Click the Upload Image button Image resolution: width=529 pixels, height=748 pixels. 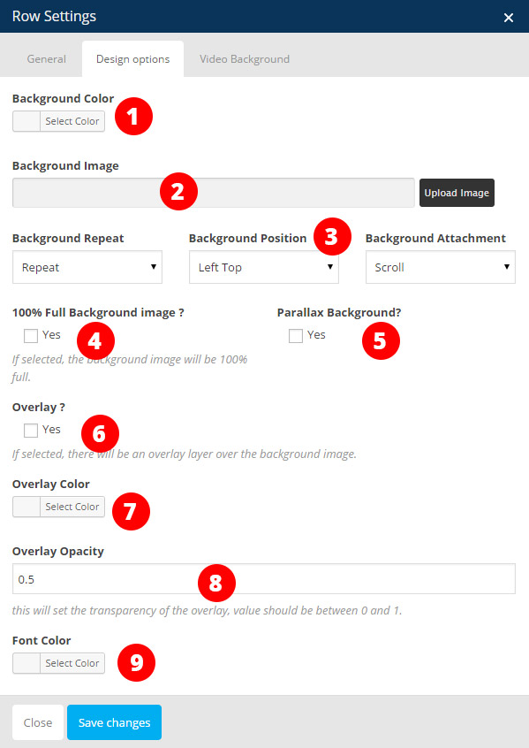[x=457, y=193]
